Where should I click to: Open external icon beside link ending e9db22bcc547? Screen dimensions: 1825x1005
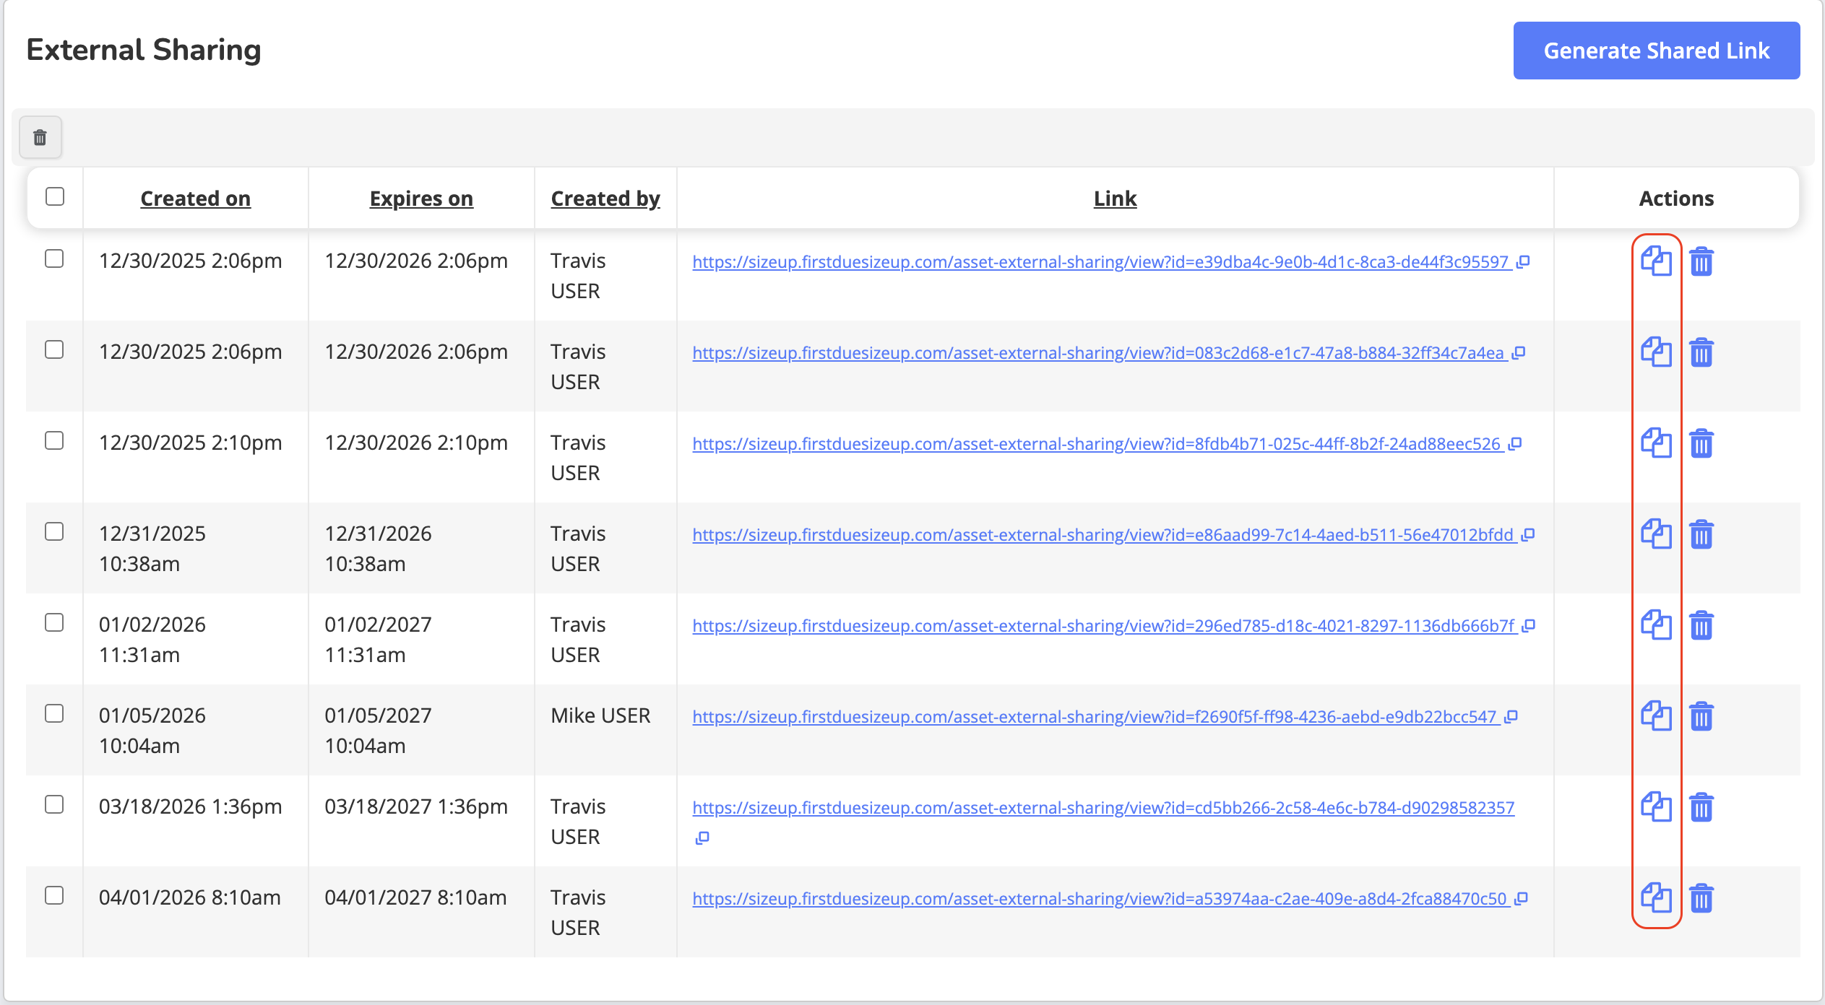pos(1511,717)
